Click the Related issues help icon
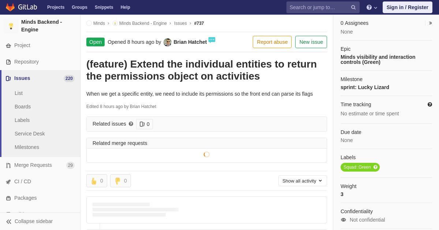Viewport: 439px width, 230px height. point(131,124)
